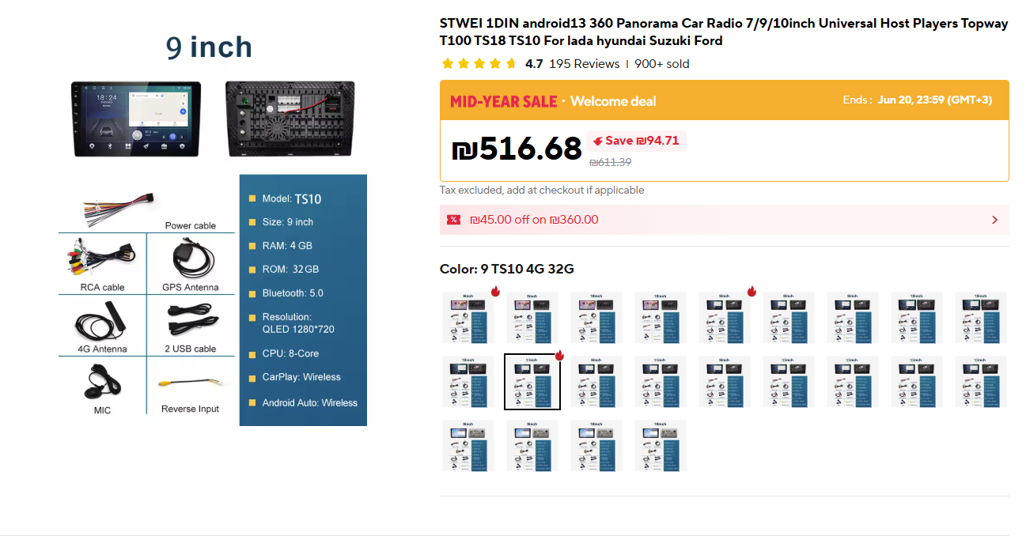The height and width of the screenshot is (547, 1026).
Task: Click the Welcome deal label
Action: point(613,101)
